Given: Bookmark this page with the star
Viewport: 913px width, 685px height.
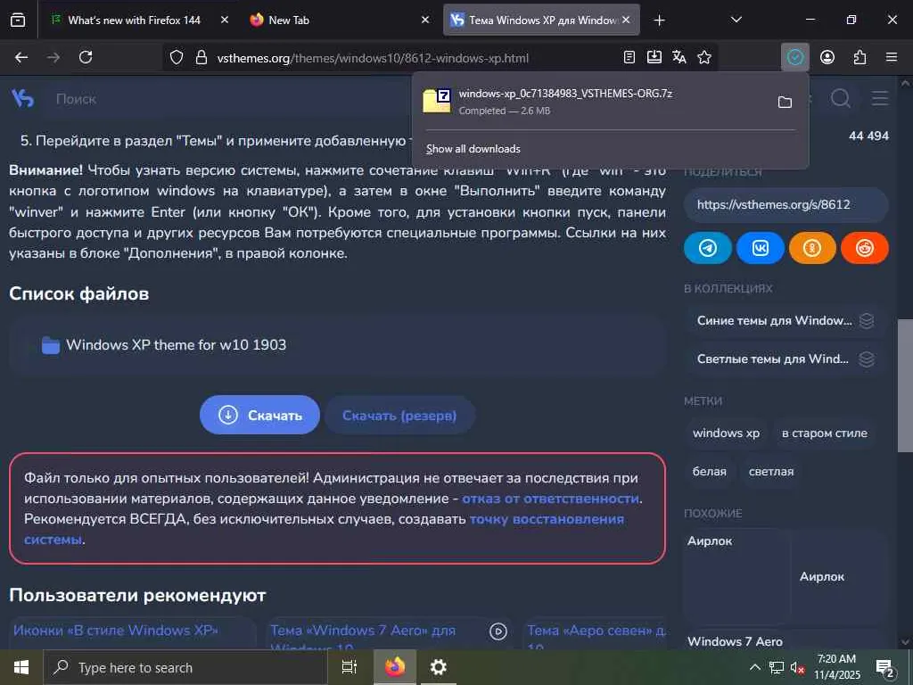Looking at the screenshot, I should click(704, 57).
